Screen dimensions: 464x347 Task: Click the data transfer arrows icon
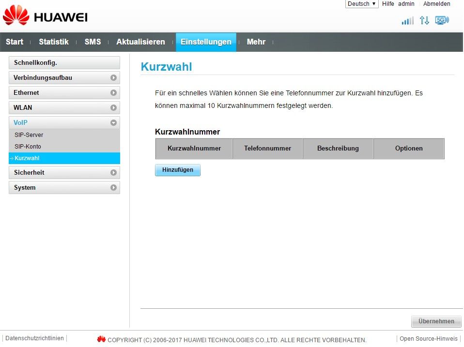(424, 20)
